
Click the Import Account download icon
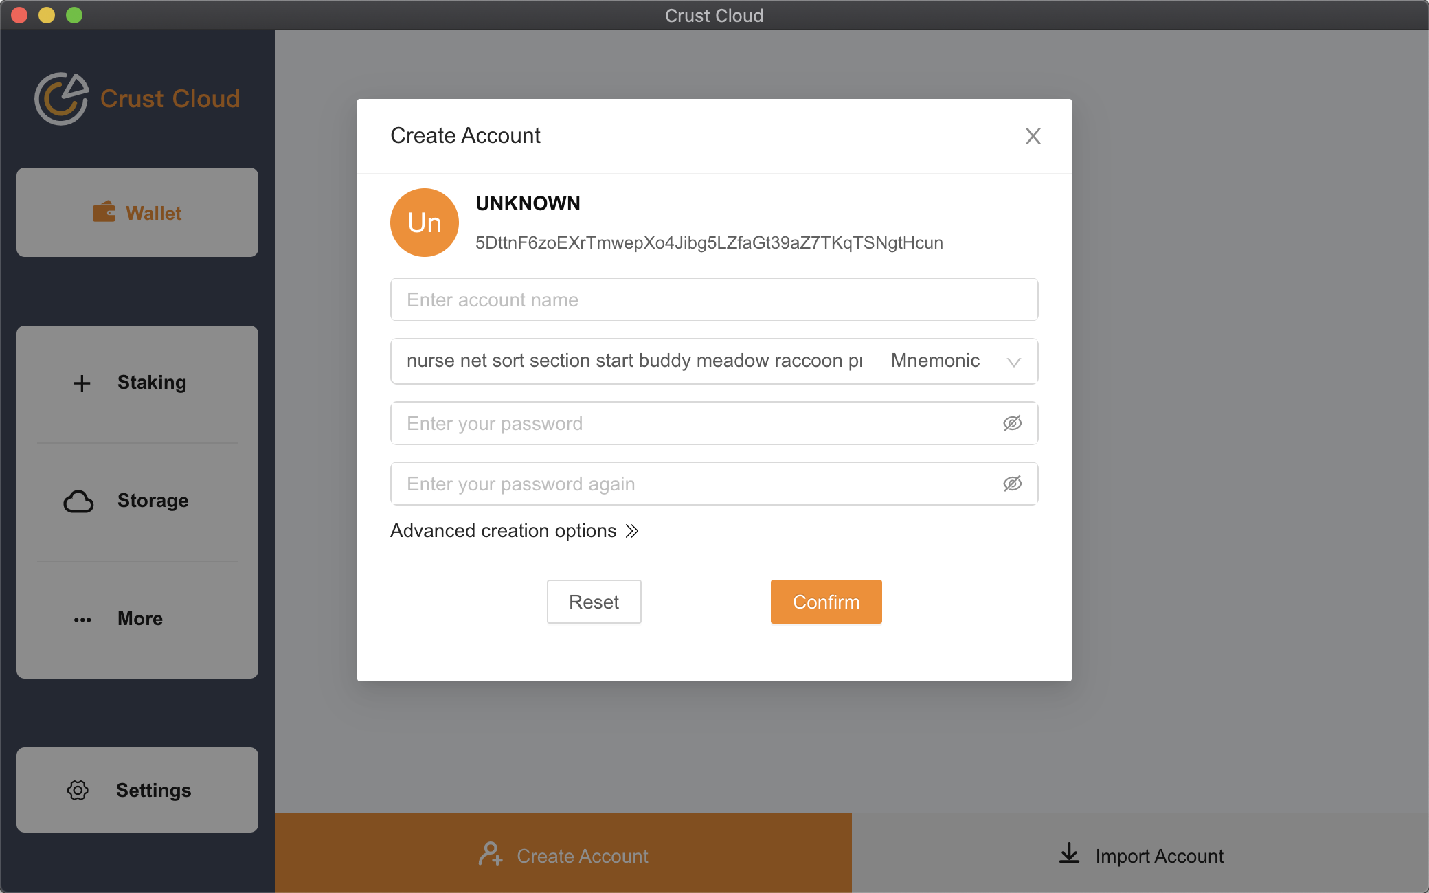(1070, 854)
